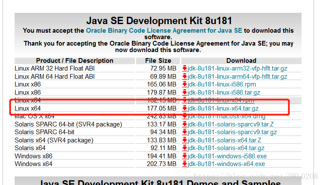Download jdk-8u181-linux-i586.rpm
323x185 pixels.
(222, 84)
